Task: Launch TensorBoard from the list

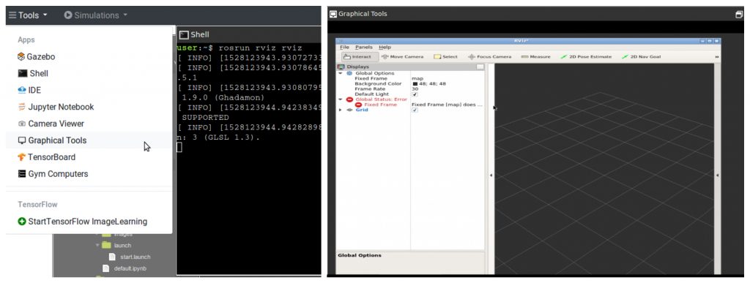Action: pos(46,157)
